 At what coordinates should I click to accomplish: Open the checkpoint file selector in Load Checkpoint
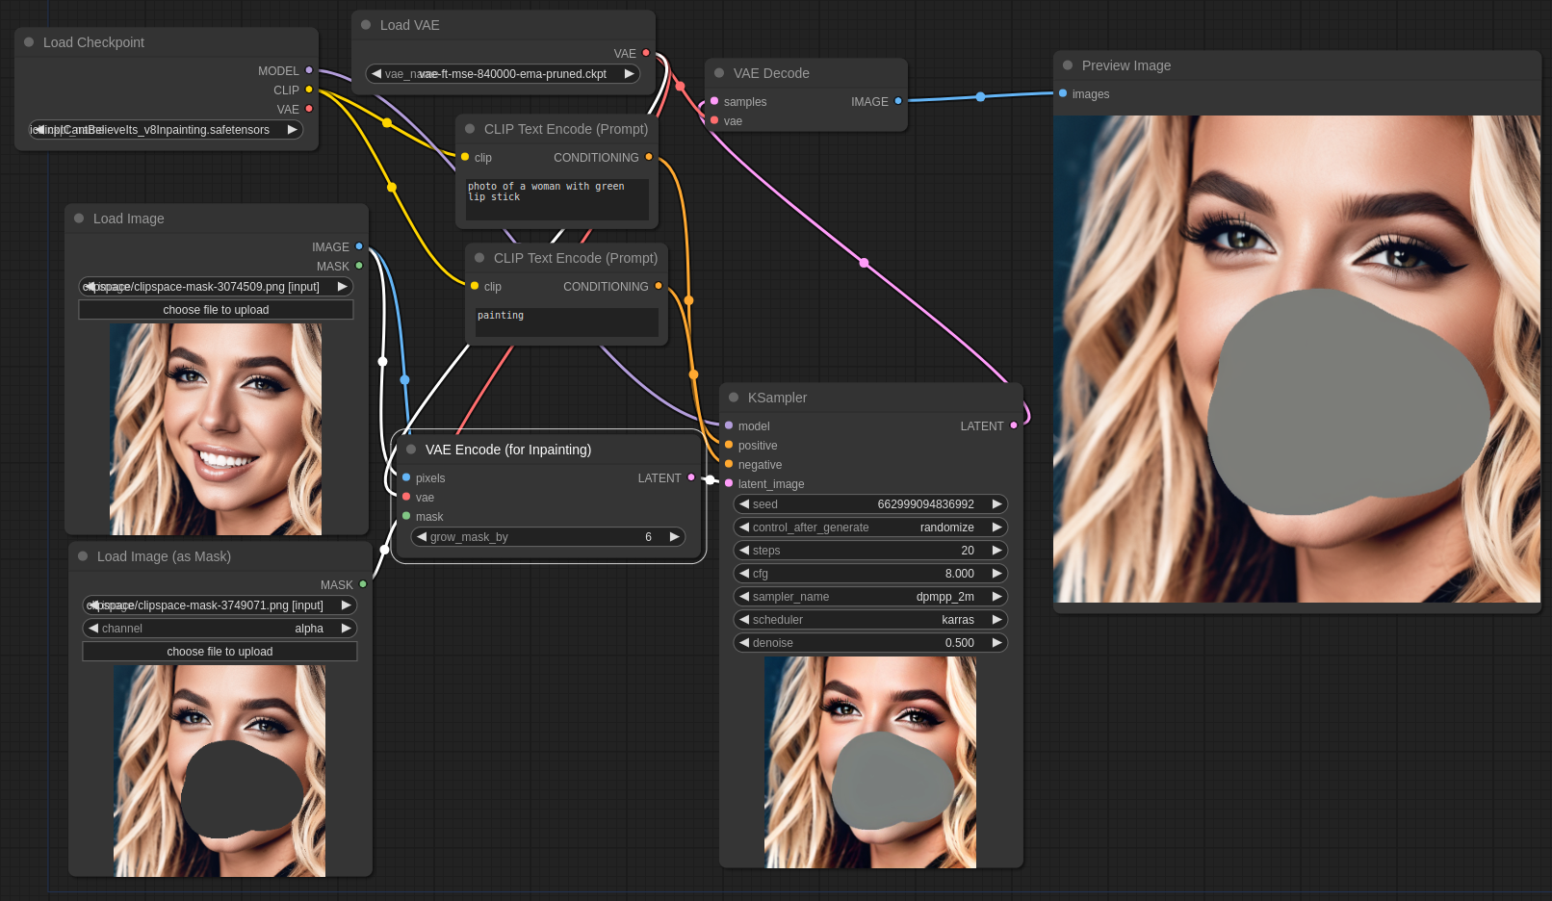click(x=166, y=129)
